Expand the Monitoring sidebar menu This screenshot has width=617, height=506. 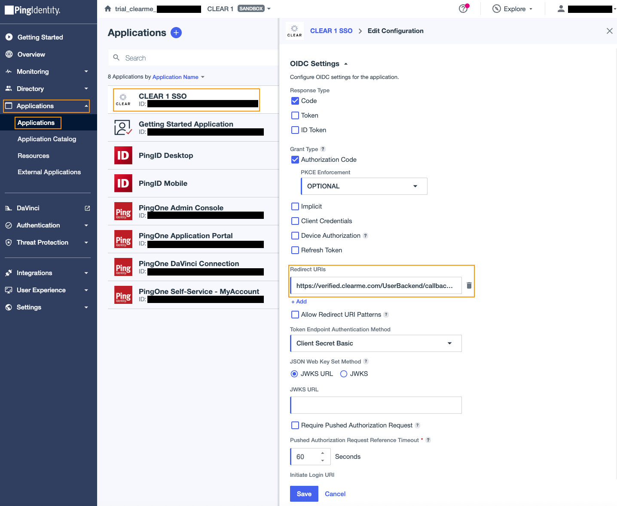coord(86,72)
